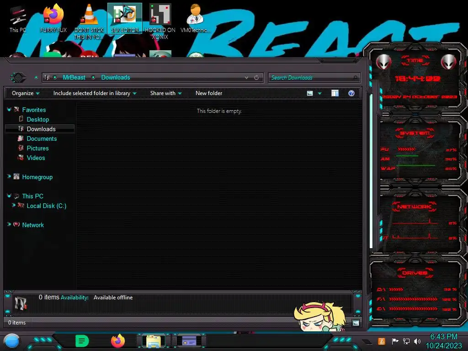The height and width of the screenshot is (351, 468).
Task: Launch FURRY FUX Firefox desktop shortcut
Action: point(53,18)
